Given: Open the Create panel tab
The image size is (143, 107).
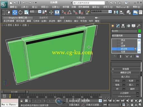Looking at the screenshot, I should click(x=113, y=26).
